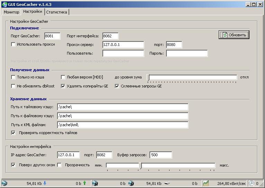The image size is (265, 188).
Task: Switch to the Монитор tab
Action: click(11, 12)
